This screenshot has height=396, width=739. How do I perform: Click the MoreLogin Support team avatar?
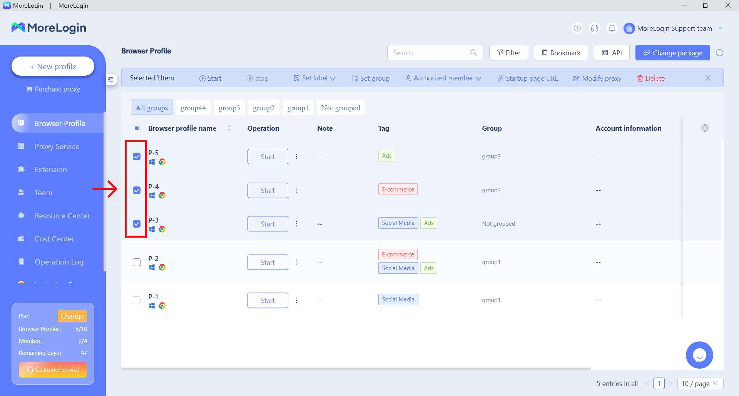(x=629, y=28)
